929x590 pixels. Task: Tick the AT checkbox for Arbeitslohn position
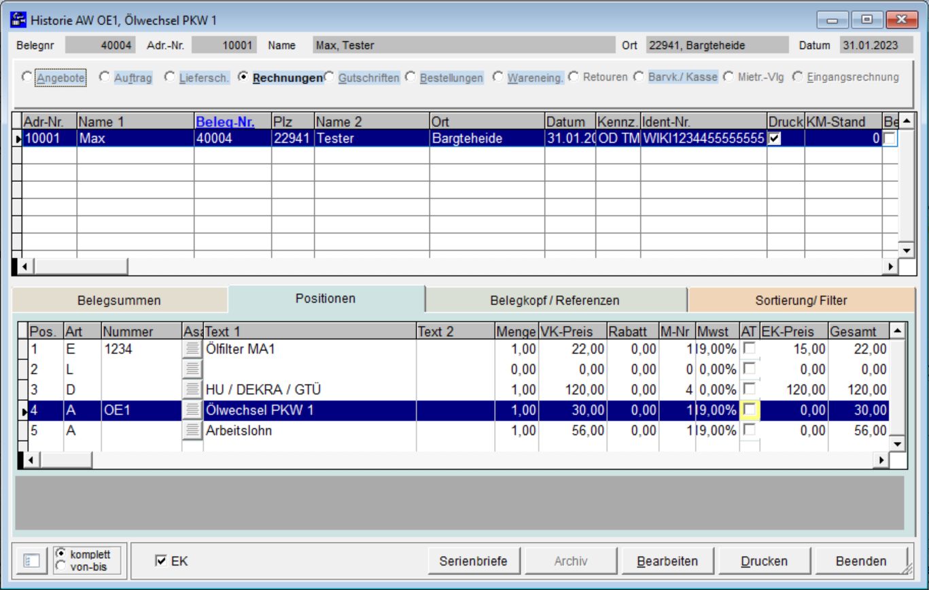pyautogui.click(x=750, y=430)
